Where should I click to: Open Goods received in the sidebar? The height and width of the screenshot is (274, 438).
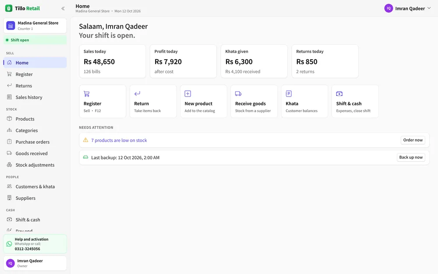click(35, 153)
